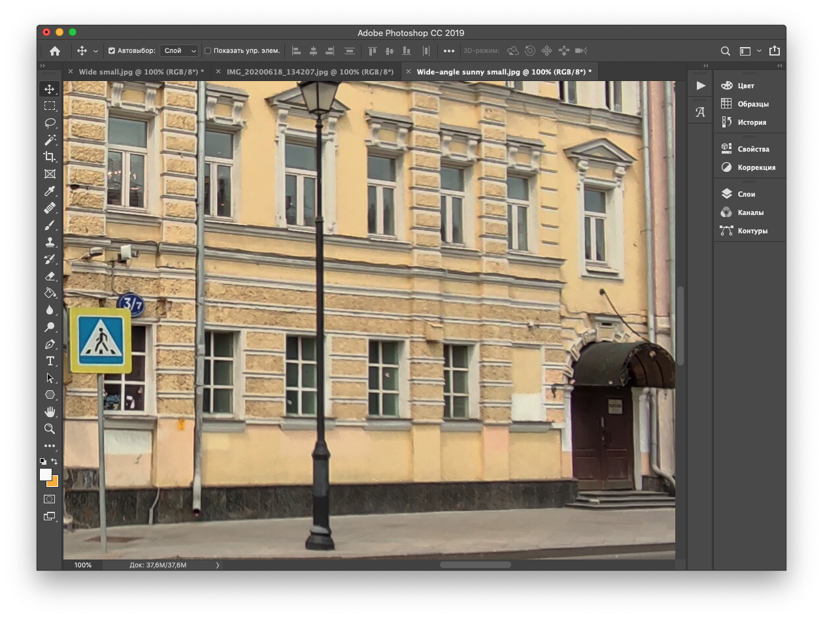Open the История panel
The height and width of the screenshot is (619, 823).
(751, 122)
